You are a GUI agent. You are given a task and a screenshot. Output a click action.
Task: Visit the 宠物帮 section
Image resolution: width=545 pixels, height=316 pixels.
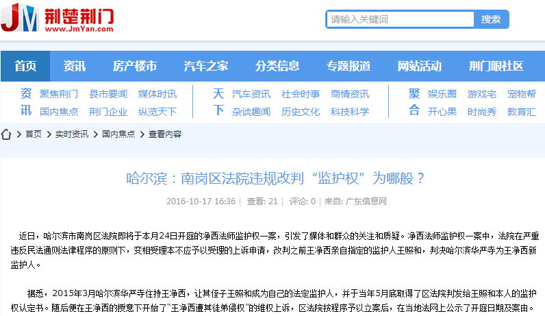tap(521, 94)
